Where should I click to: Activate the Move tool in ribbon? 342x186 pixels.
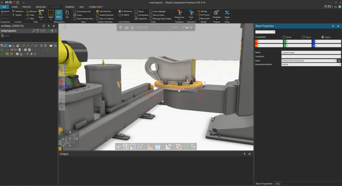click(x=59, y=14)
